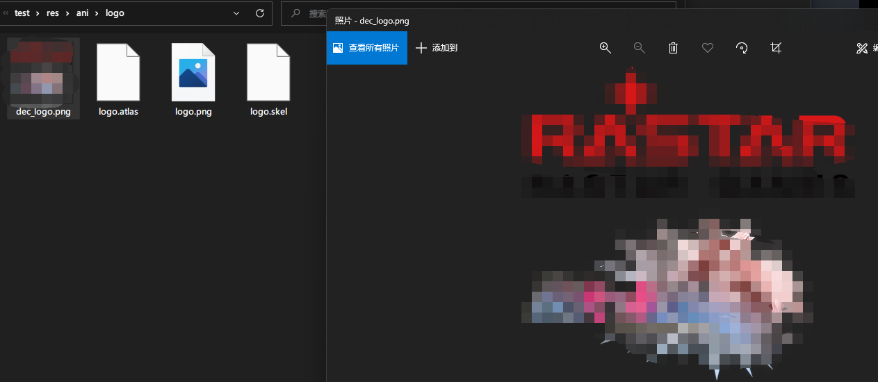The image size is (878, 382).
Task: Click the Photos window title dec_logo.png
Action: [372, 21]
